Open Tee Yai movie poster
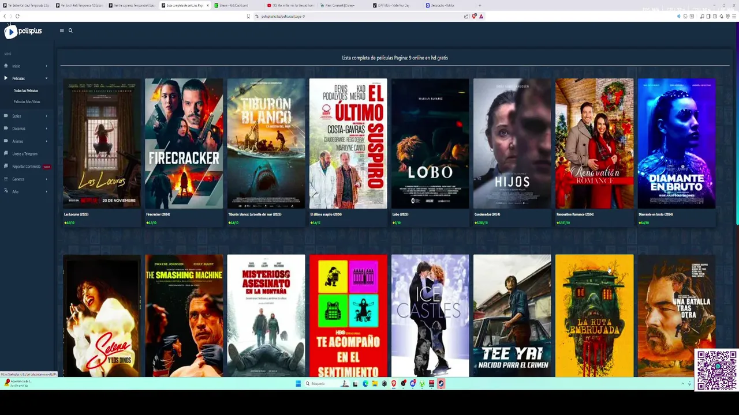Viewport: 739px width, 415px height. click(x=512, y=316)
